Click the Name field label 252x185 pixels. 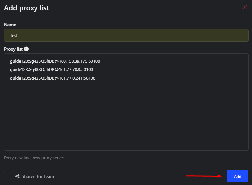point(10,25)
